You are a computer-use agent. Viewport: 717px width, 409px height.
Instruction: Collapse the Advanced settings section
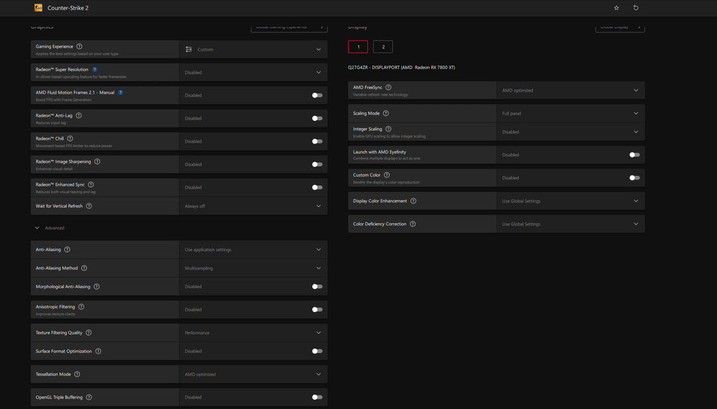point(37,228)
